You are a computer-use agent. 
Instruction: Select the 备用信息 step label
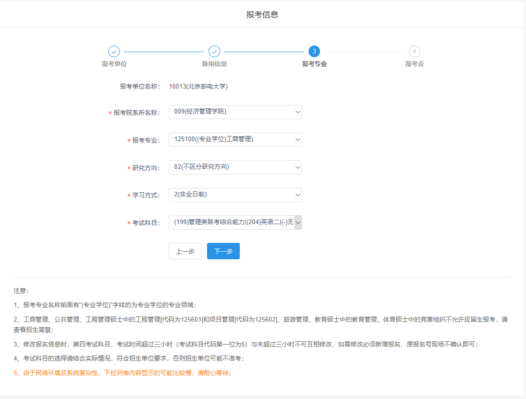(214, 64)
